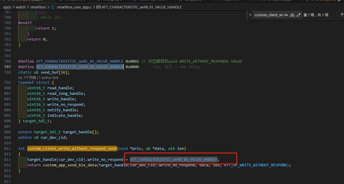Click 'custom_app_send_ble_data' call on line 814

click(70, 165)
